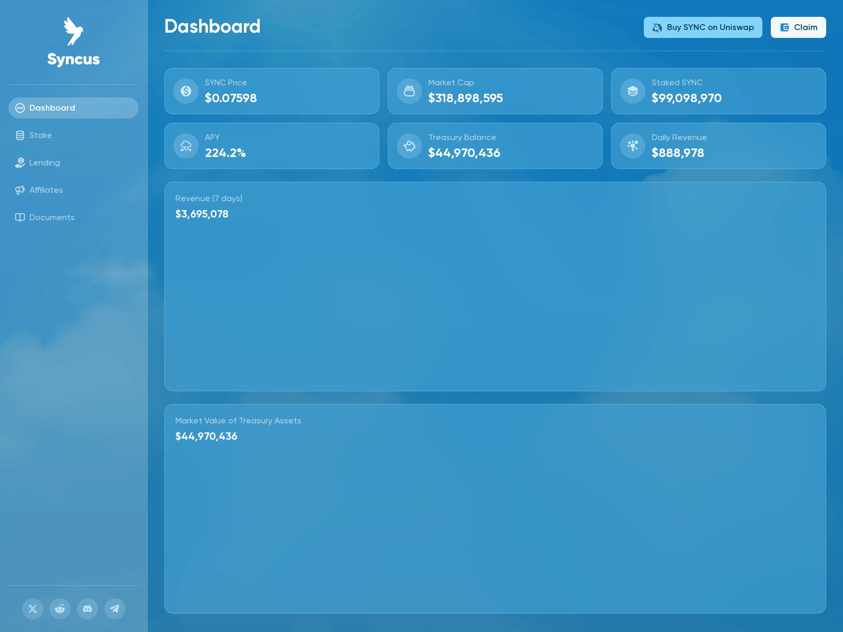This screenshot has height=632, width=843.
Task: Open the Dashboard menu item
Action: point(73,108)
